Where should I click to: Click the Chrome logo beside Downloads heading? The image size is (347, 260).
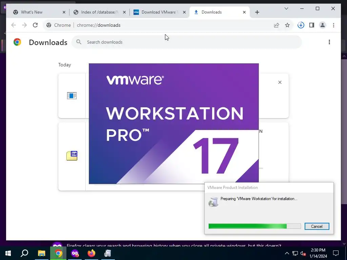click(17, 42)
